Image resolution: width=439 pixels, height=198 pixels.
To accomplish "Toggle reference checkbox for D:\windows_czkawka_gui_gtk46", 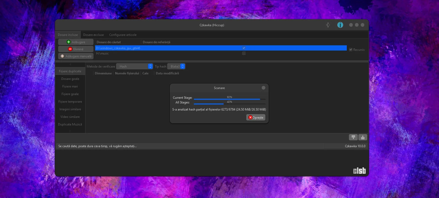I will [x=244, y=48].
